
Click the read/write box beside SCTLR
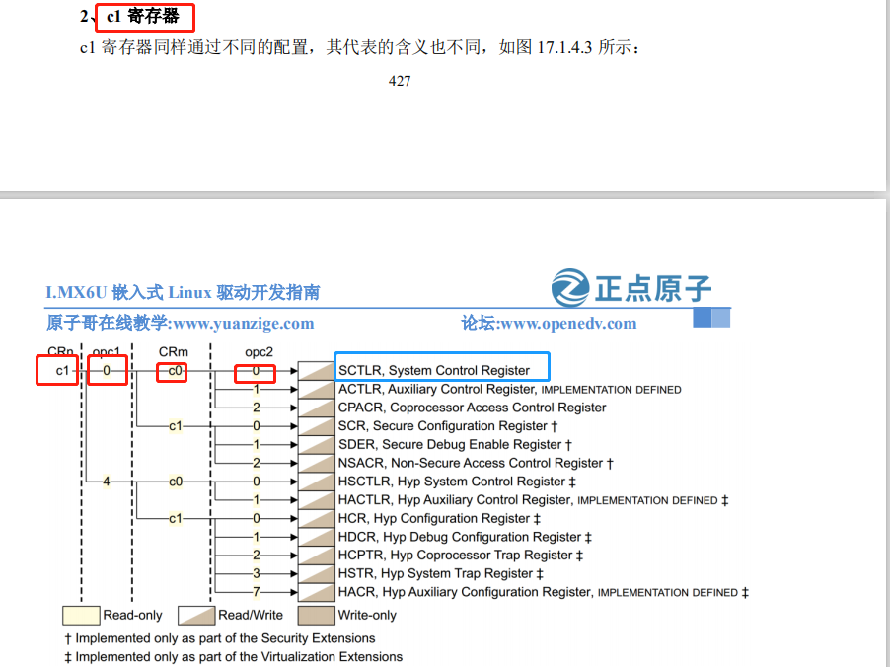[x=316, y=371]
